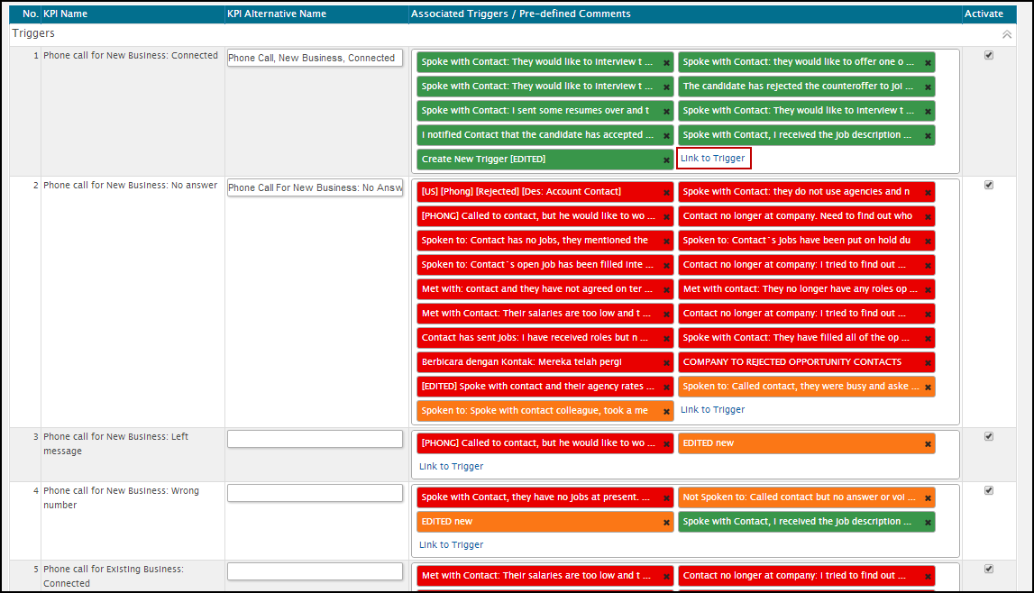The width and height of the screenshot is (1034, 593).
Task: Remove the 'they would like to offer one o' trigger
Action: pos(928,63)
